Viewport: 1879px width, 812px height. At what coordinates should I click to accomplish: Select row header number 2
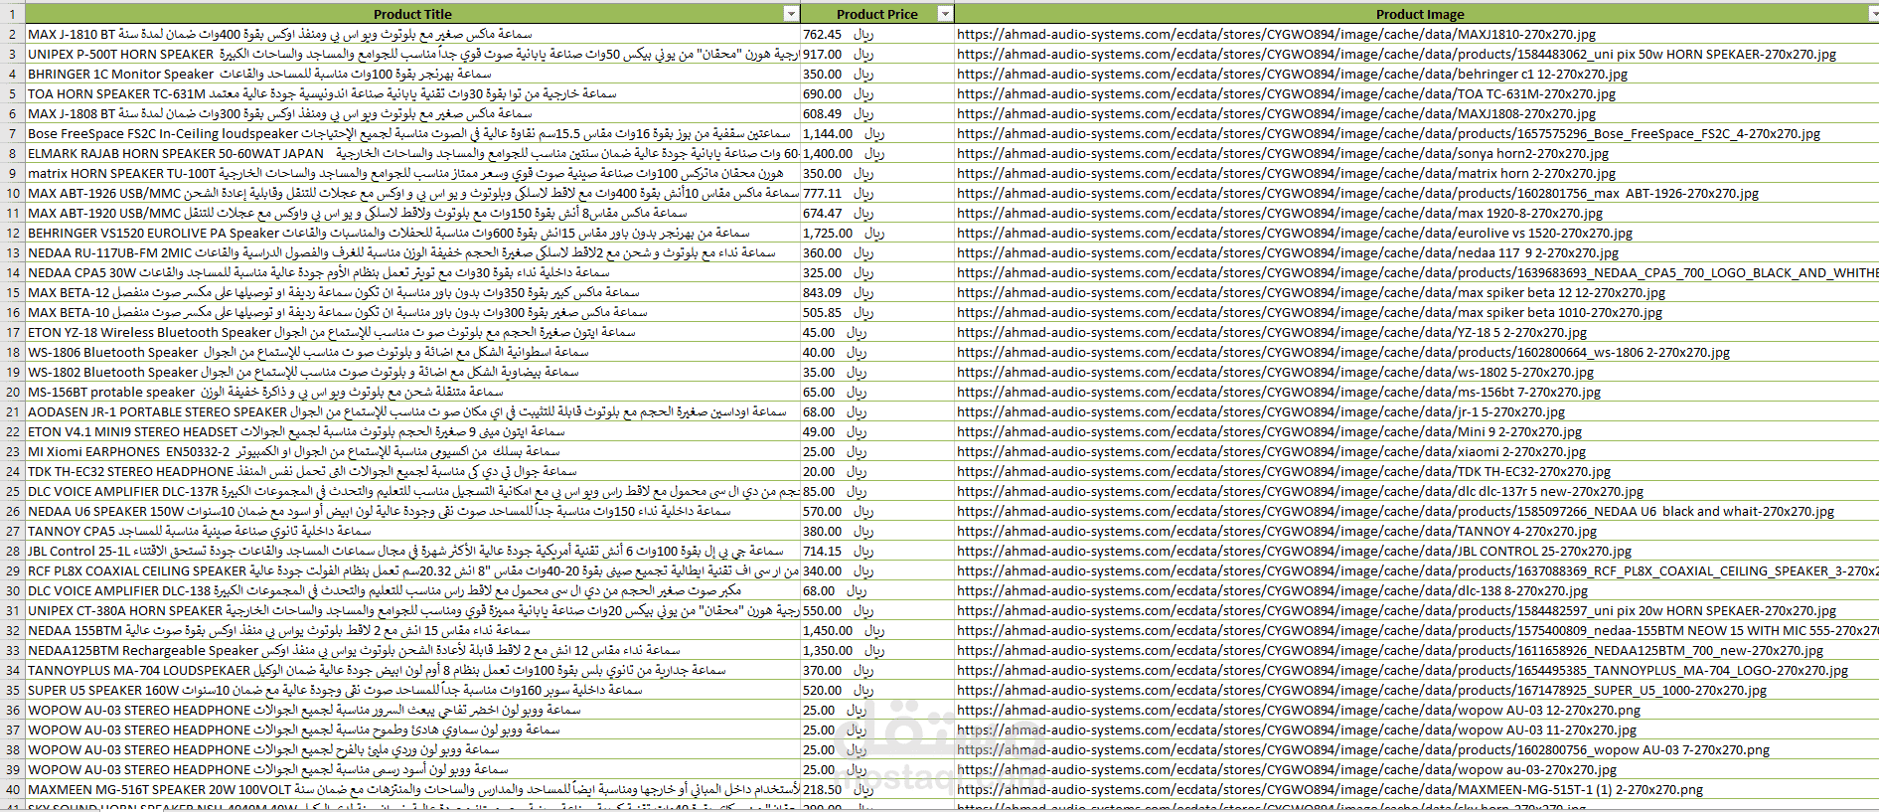point(12,34)
